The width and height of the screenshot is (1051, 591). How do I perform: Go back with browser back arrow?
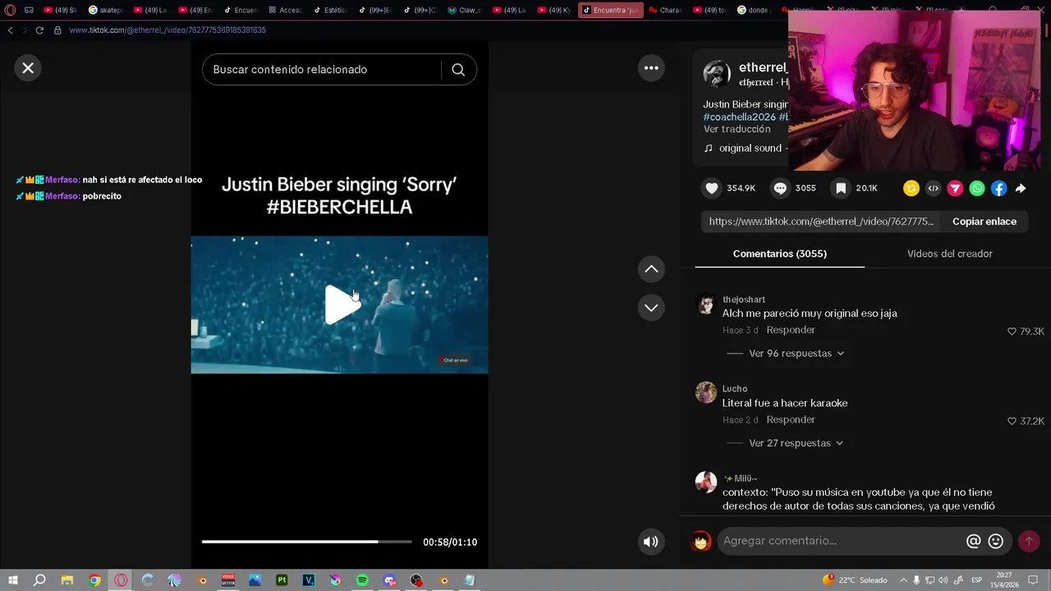pyautogui.click(x=10, y=30)
